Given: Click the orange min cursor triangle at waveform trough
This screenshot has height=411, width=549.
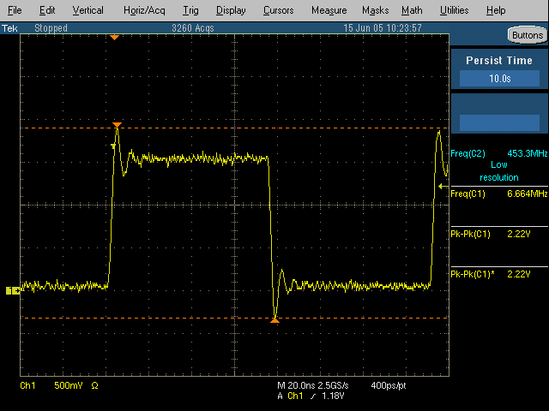Looking at the screenshot, I should click(x=274, y=319).
